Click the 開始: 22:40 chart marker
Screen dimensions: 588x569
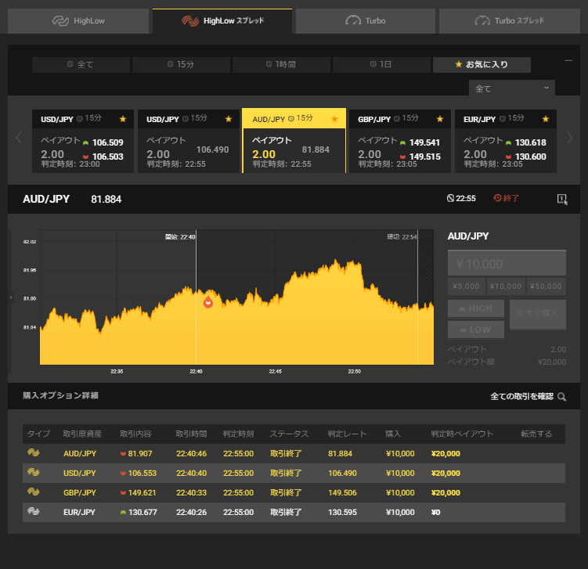click(180, 237)
